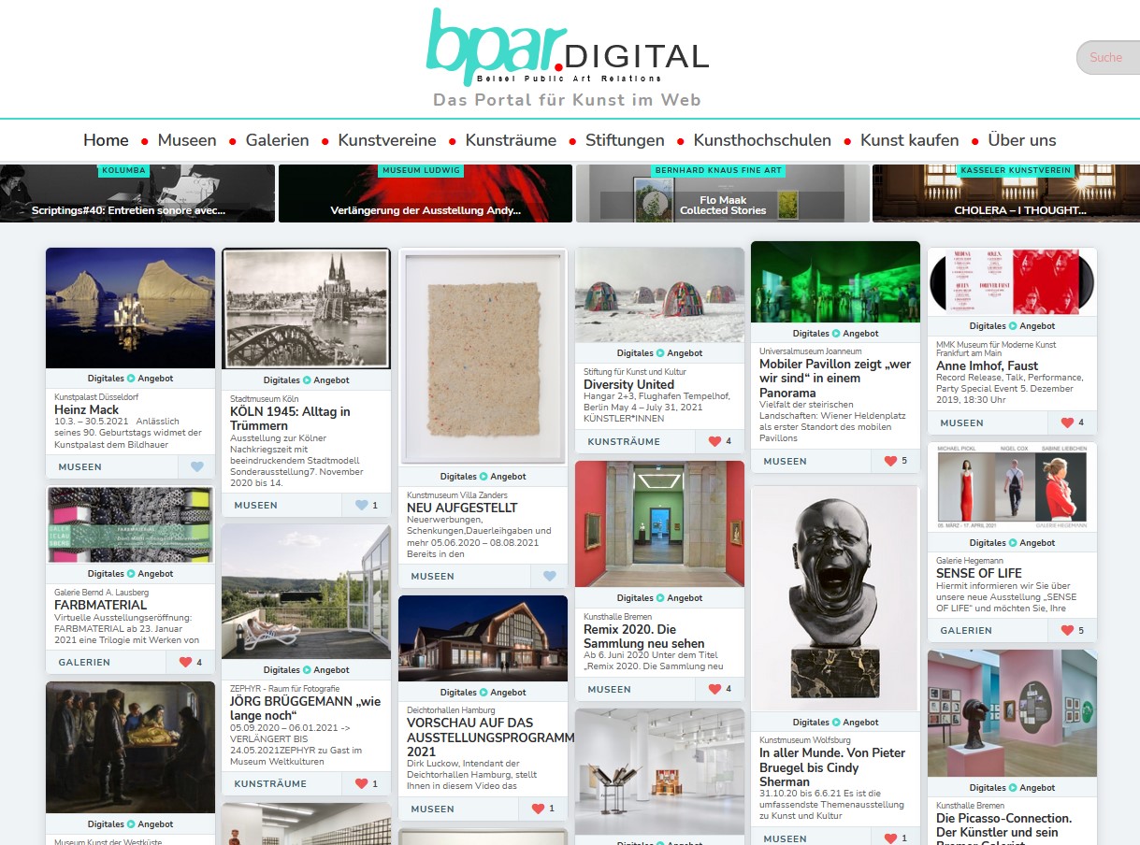Open Kunst kaufen navigation item

[909, 140]
